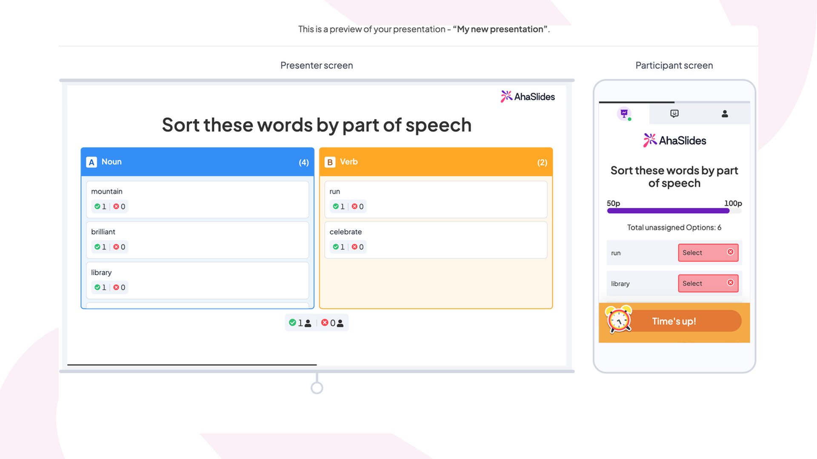Click the overall incorrect participants cross icon

pos(325,323)
